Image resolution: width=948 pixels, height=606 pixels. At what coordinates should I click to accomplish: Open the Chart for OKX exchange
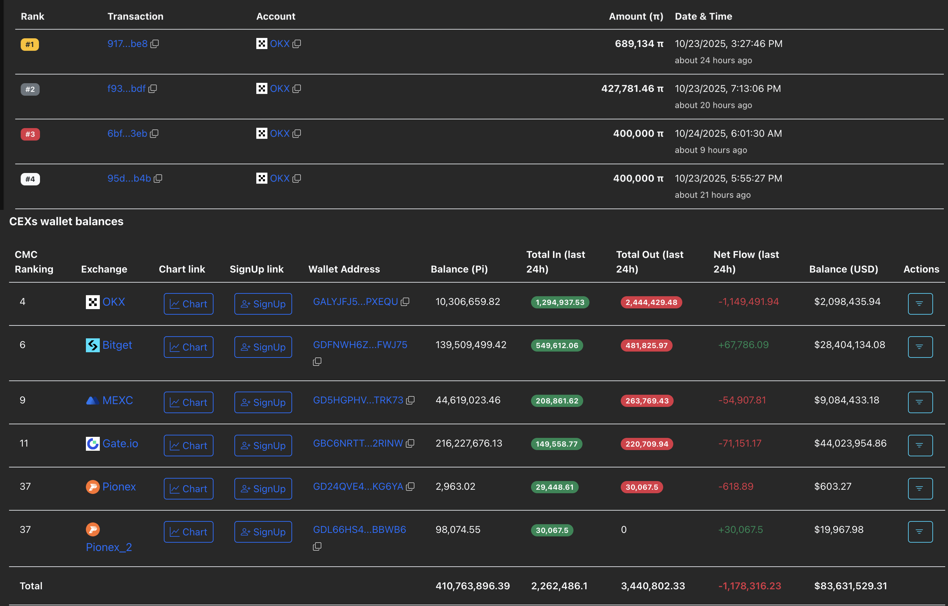point(188,304)
